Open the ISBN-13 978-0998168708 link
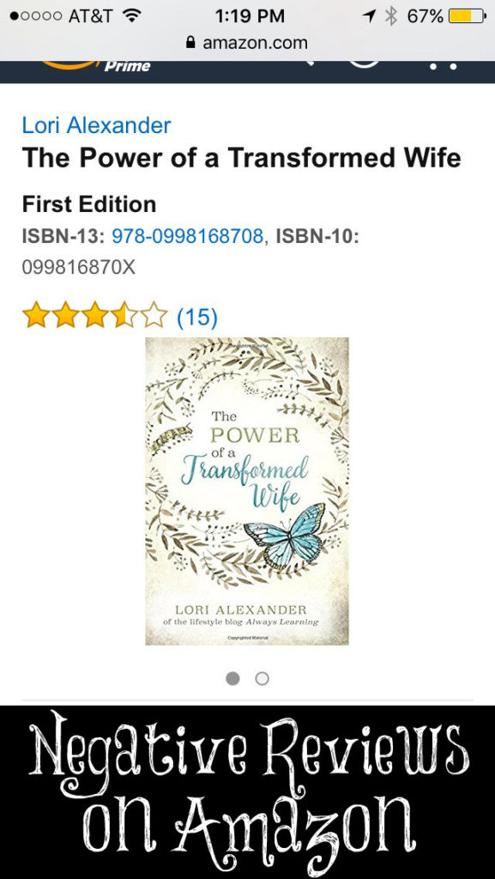The height and width of the screenshot is (879, 495). tap(188, 237)
